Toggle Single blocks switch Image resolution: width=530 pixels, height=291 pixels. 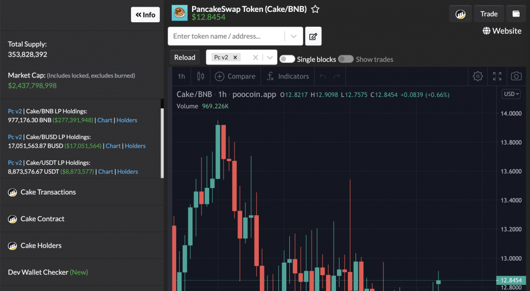[287, 59]
